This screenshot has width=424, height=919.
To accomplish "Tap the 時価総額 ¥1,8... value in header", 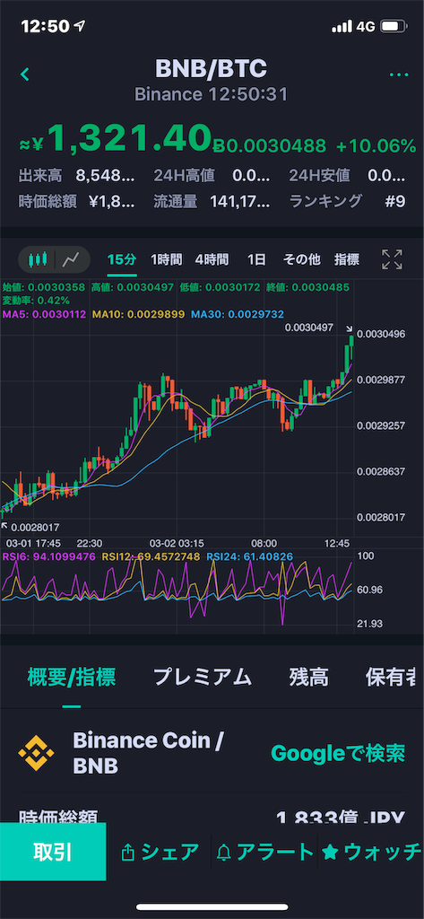I will click(x=112, y=202).
